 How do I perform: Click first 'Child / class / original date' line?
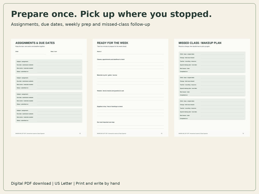(x=212, y=54)
